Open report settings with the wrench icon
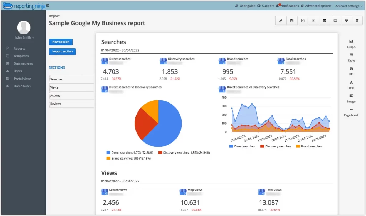 281,20
